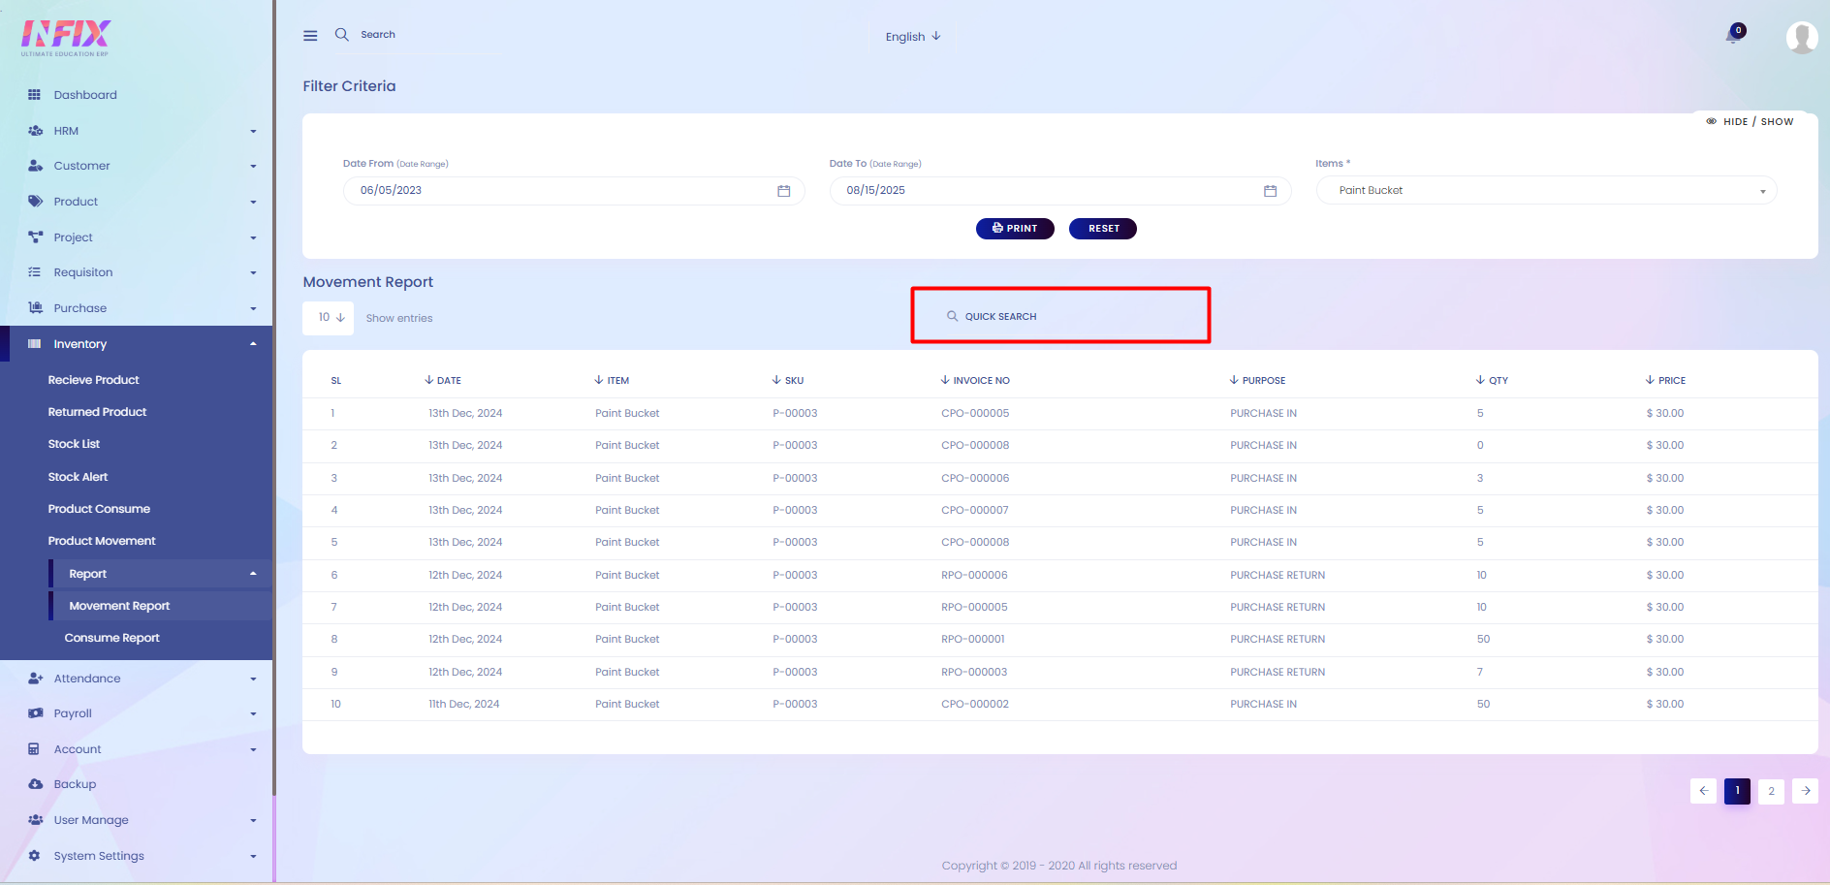This screenshot has width=1830, height=885.
Task: Open the notification bell icon
Action: 1733,36
